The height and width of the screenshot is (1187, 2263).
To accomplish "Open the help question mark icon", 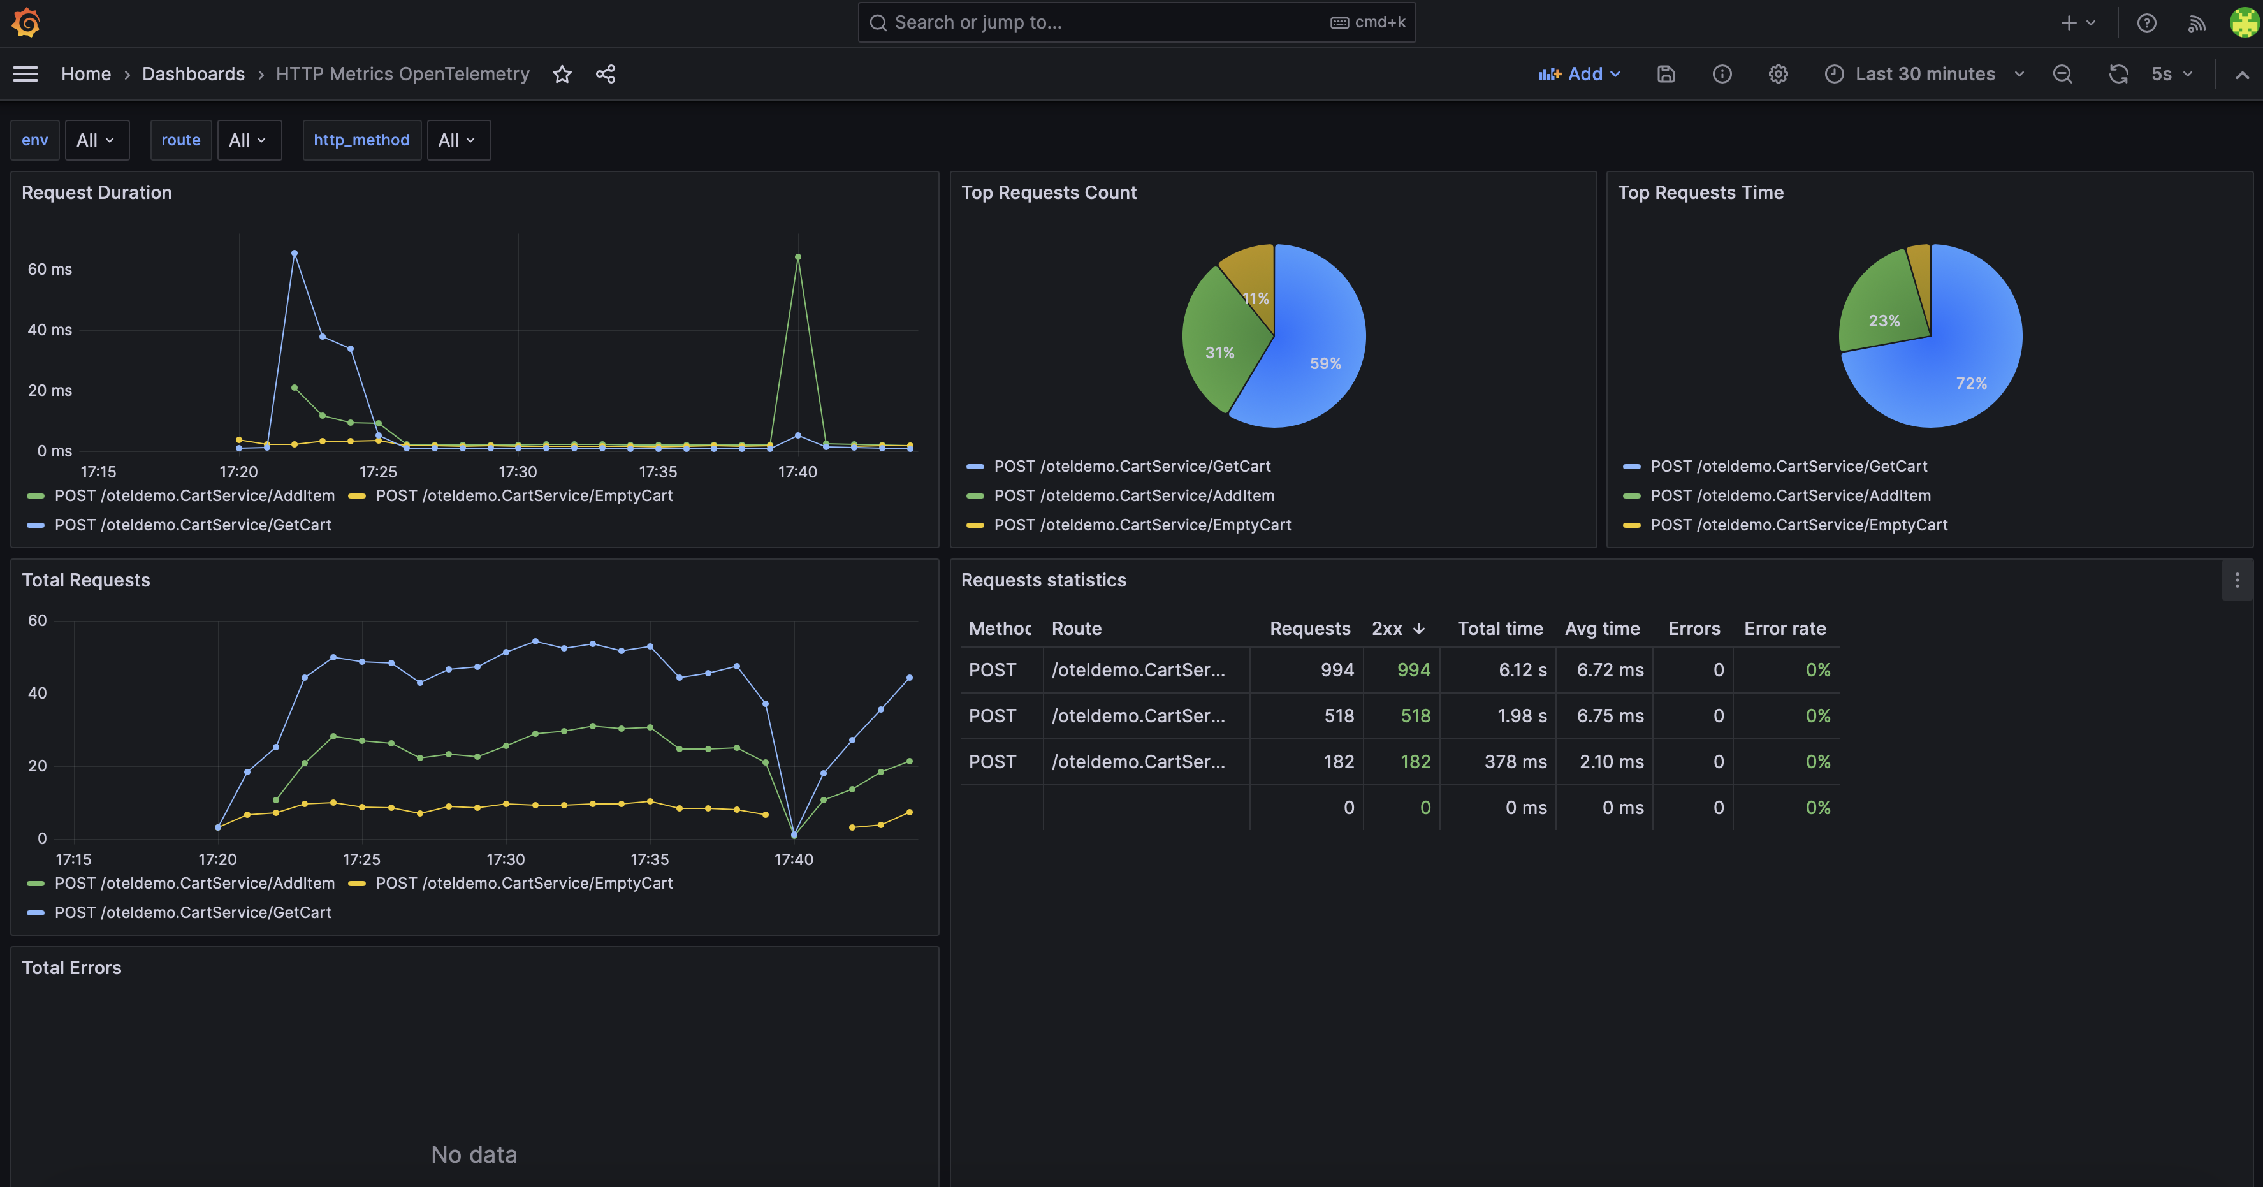I will point(2146,23).
